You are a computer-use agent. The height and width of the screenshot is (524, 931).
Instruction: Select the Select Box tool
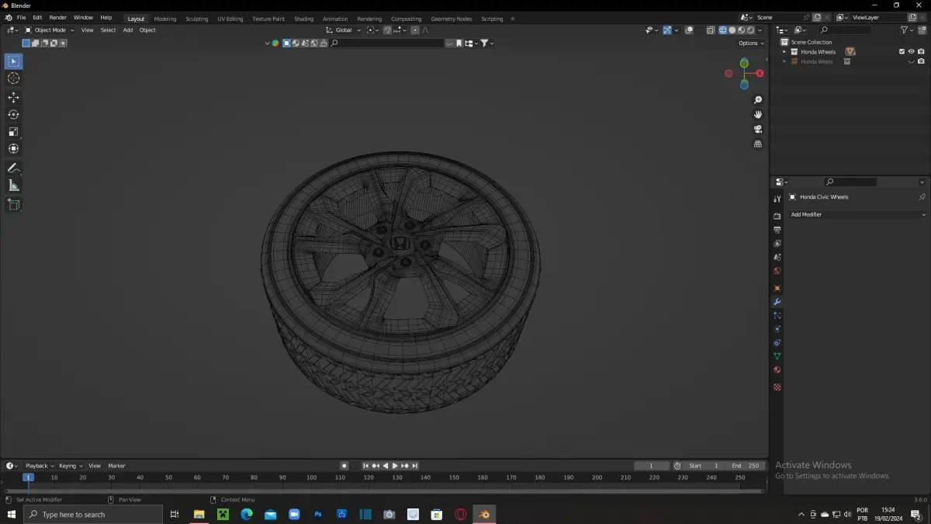pos(13,61)
